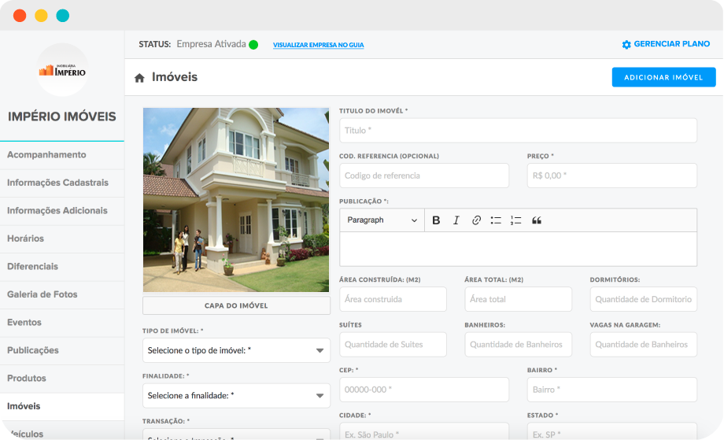Click inside the publication text area

point(518,249)
